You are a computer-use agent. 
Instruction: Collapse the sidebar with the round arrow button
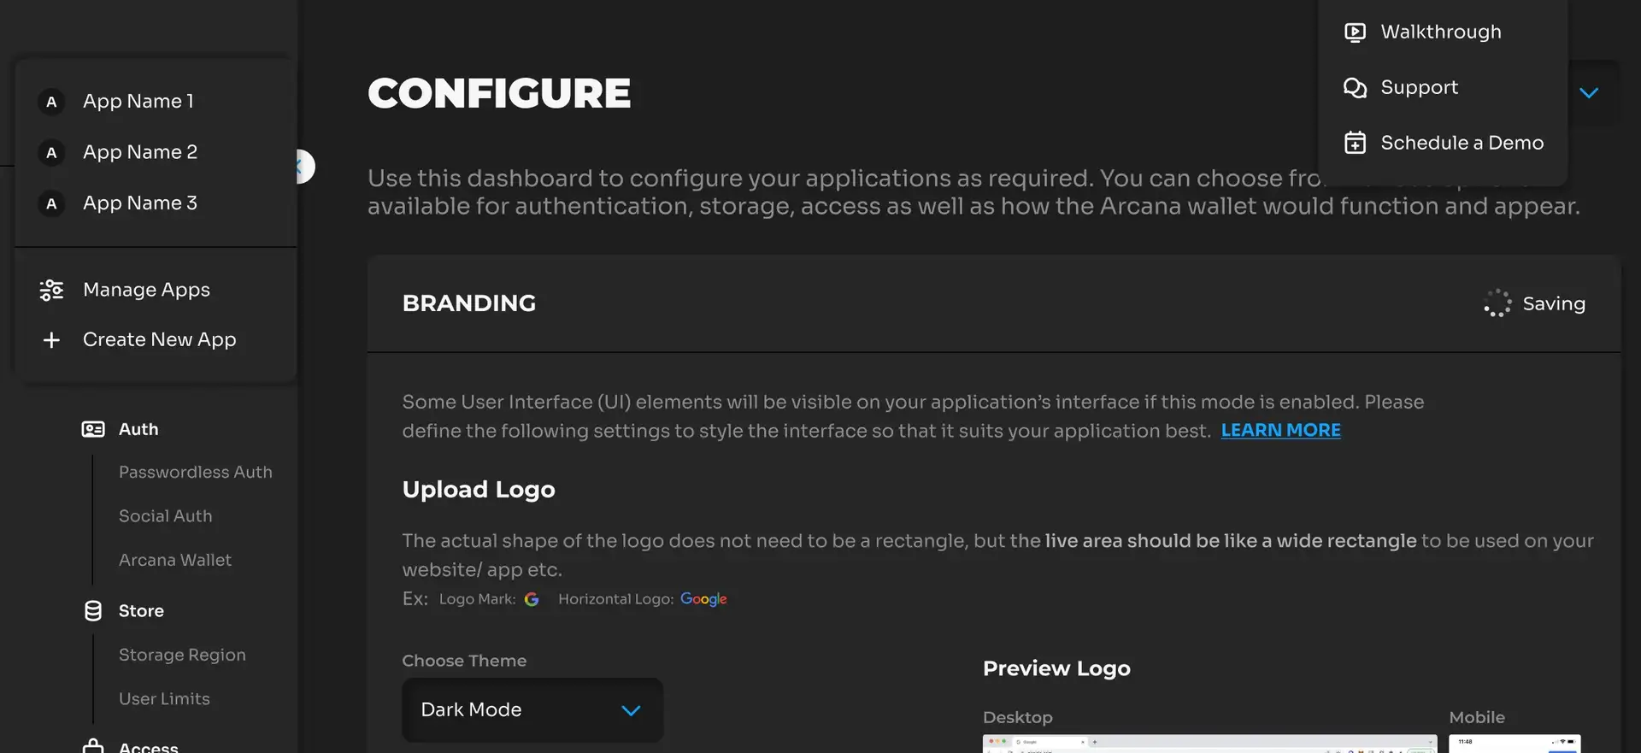pyautogui.click(x=303, y=167)
